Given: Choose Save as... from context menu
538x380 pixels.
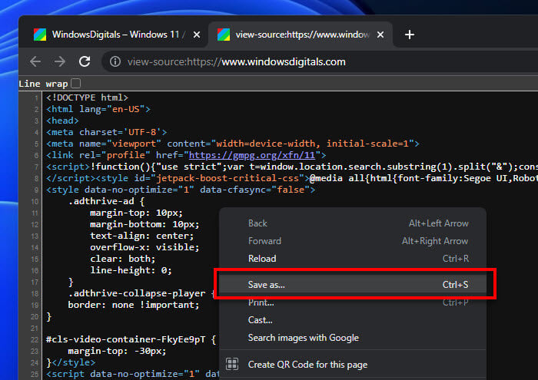Looking at the screenshot, I should click(266, 285).
